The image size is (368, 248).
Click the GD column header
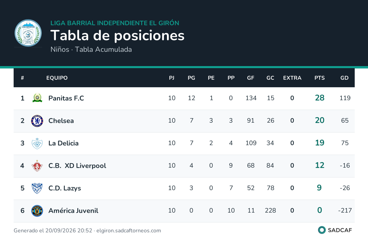[x=344, y=78]
